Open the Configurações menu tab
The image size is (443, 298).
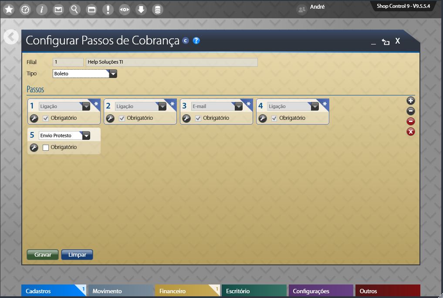click(x=321, y=291)
